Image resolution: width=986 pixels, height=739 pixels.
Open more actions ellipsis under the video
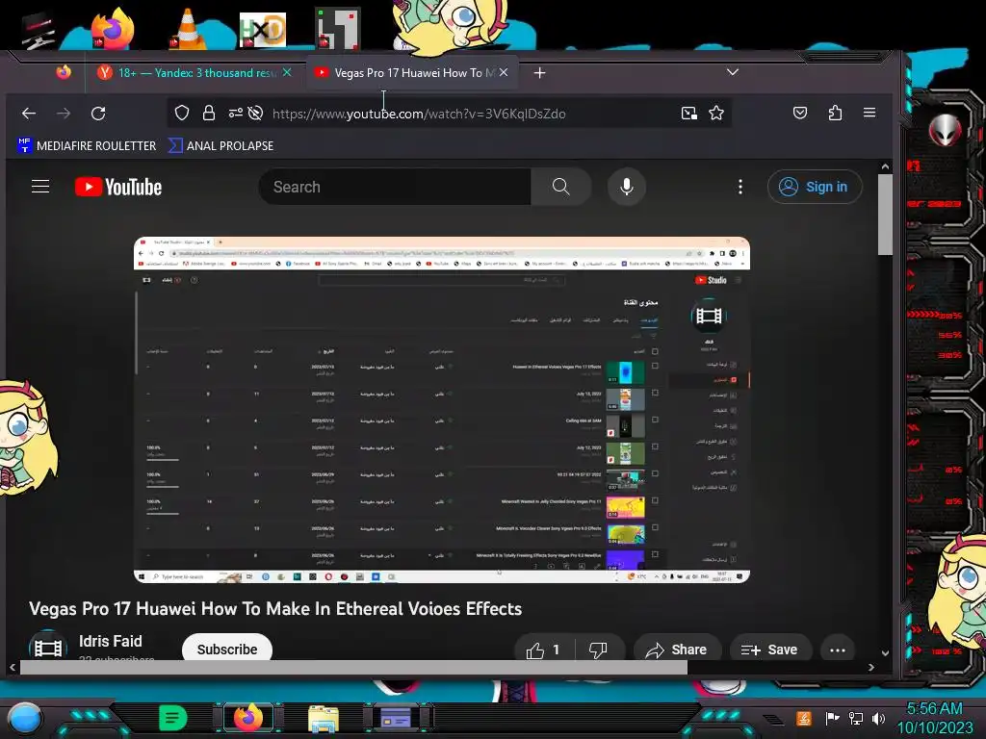click(838, 650)
